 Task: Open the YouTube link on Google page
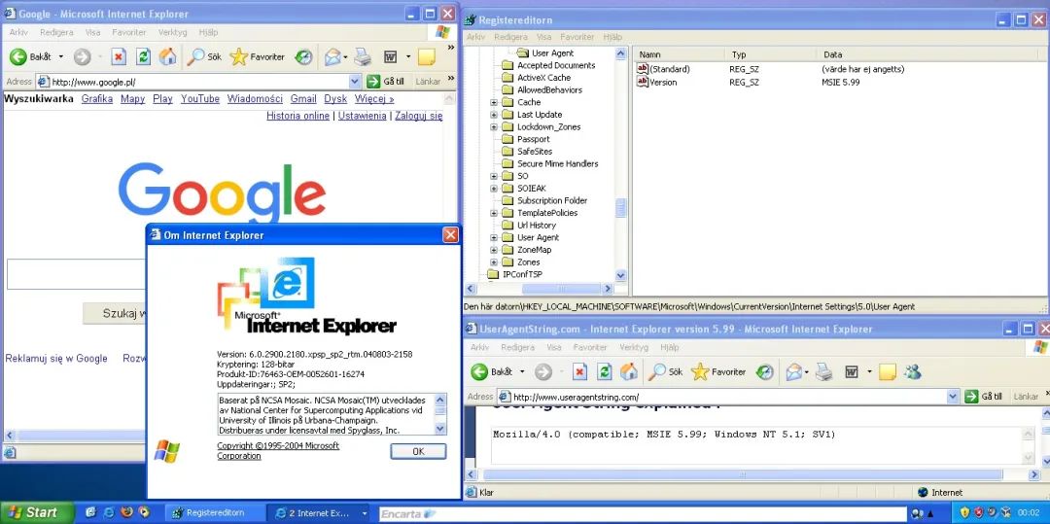[x=200, y=99]
